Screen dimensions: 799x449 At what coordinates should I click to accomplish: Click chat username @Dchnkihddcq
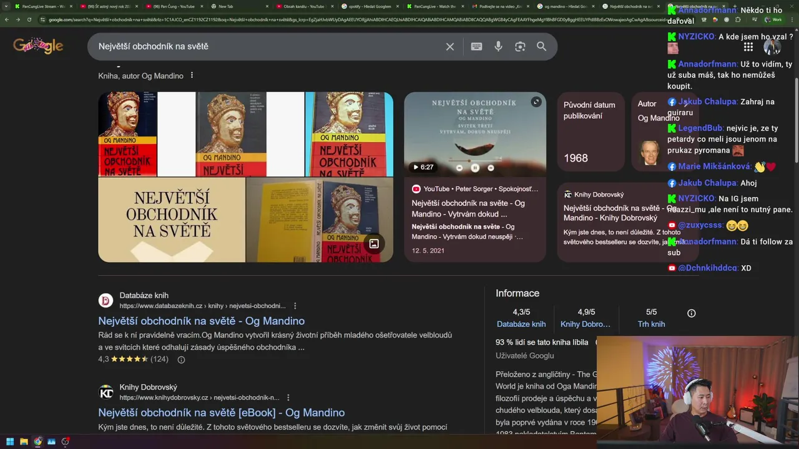707,268
